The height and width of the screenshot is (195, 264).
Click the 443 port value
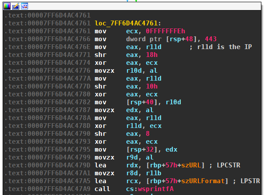point(211,39)
